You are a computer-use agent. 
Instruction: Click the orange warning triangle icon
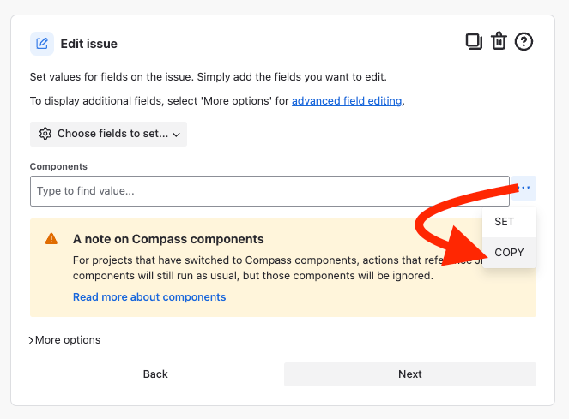pos(51,239)
